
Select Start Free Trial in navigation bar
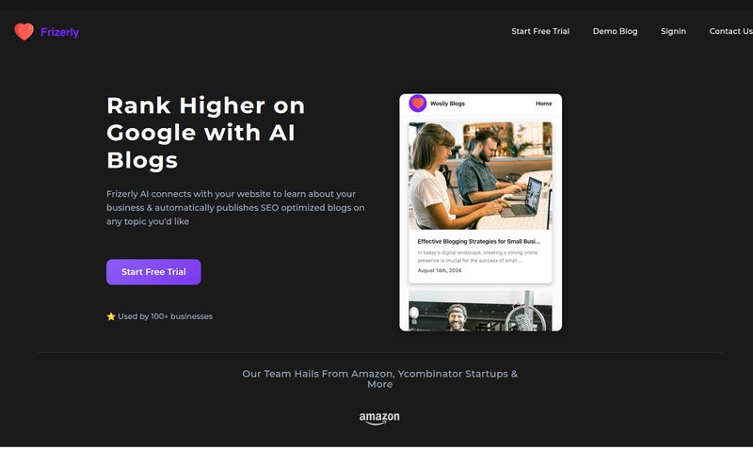tap(540, 31)
